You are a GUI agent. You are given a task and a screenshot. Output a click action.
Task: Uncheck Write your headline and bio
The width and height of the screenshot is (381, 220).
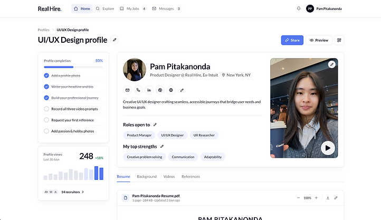click(46, 87)
